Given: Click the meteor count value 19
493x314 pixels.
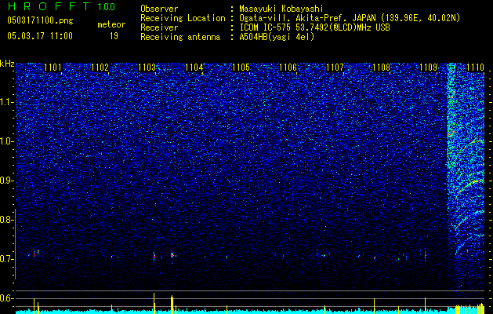Looking at the screenshot, I should click(x=114, y=36).
